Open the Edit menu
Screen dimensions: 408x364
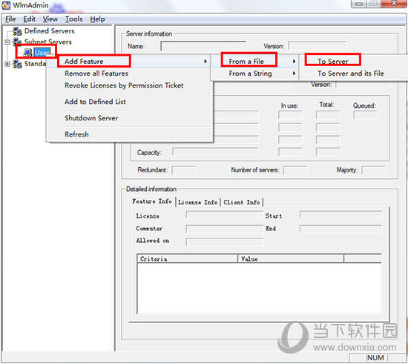pos(29,19)
